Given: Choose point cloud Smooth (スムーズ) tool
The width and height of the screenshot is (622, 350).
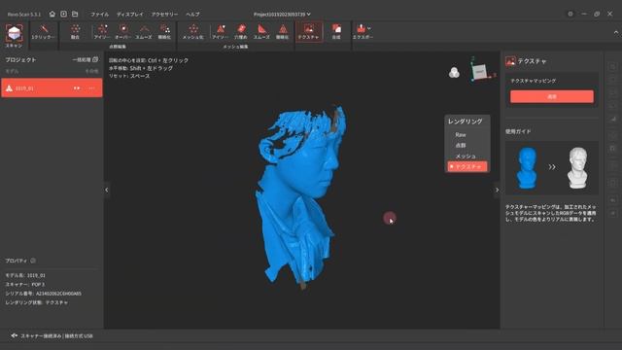Looking at the screenshot, I should click(x=144, y=32).
